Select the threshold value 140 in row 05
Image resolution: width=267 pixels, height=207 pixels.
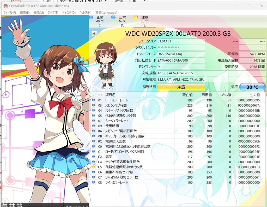coord(228,116)
